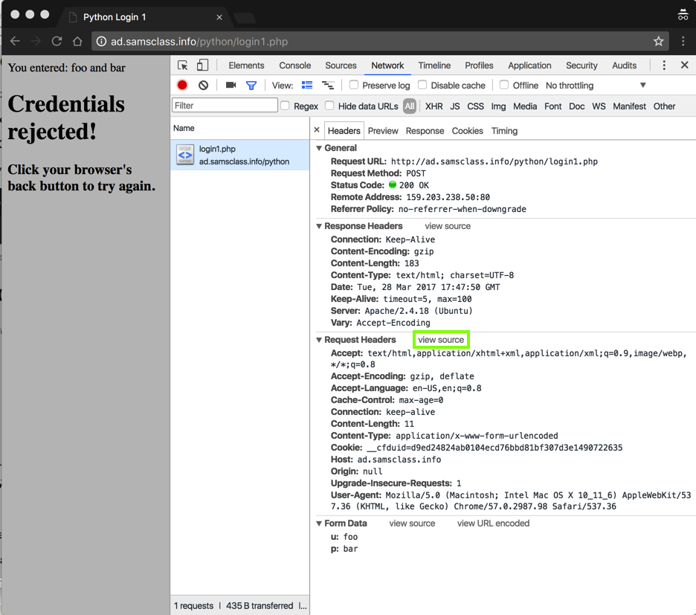View site information icon in address bar
The height and width of the screenshot is (615, 696).
(102, 42)
